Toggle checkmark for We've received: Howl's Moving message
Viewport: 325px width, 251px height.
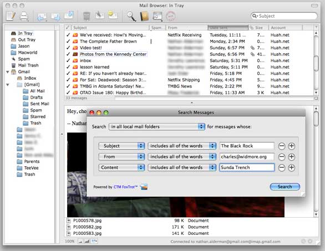68,35
